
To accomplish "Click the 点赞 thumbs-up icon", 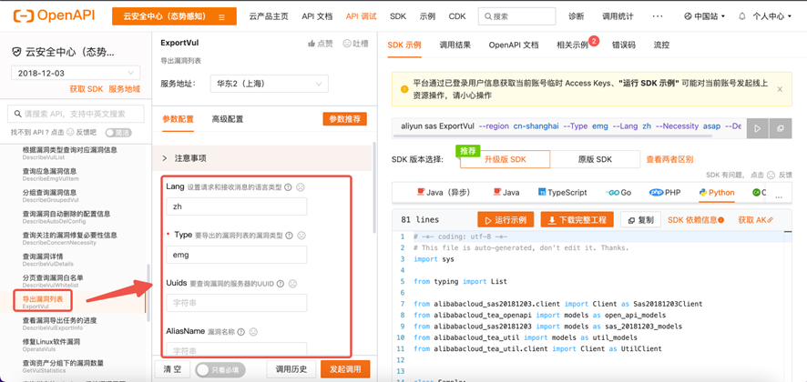I will tap(311, 44).
